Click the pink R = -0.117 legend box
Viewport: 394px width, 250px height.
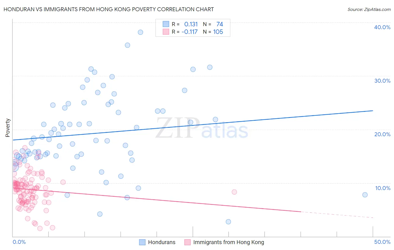pyautogui.click(x=166, y=32)
